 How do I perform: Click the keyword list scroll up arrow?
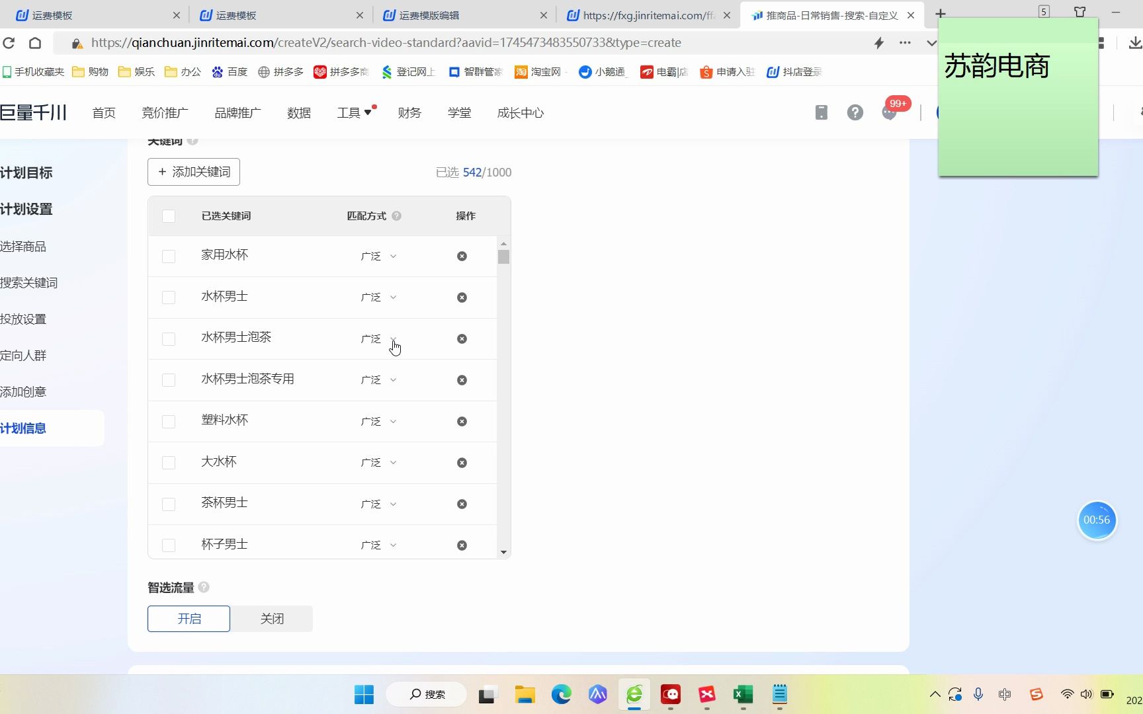tap(503, 244)
